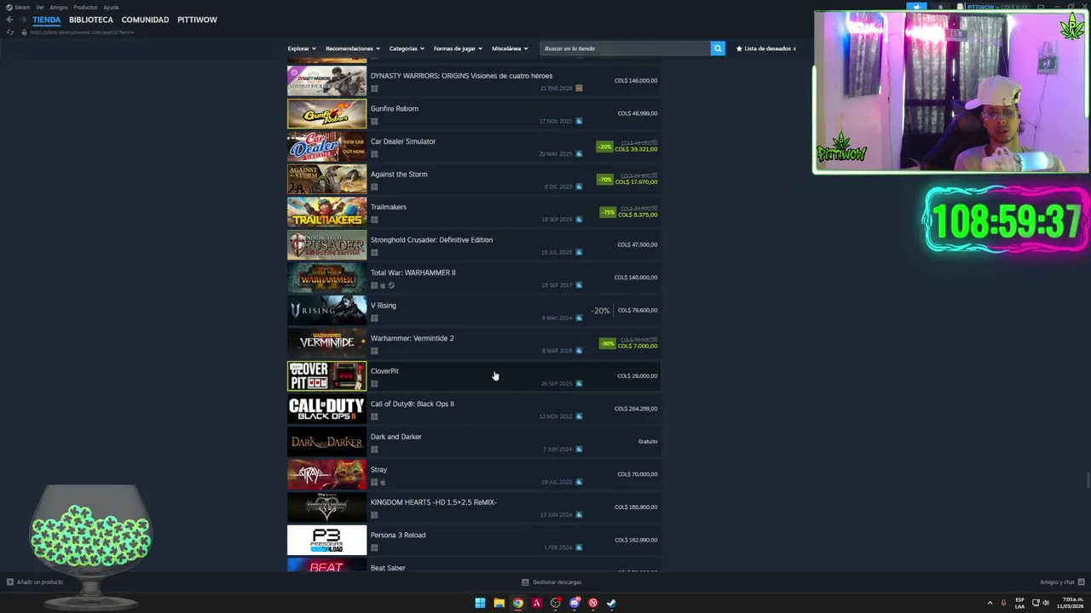Image resolution: width=1091 pixels, height=613 pixels.
Task: Open the Ver menu
Action: [x=39, y=7]
